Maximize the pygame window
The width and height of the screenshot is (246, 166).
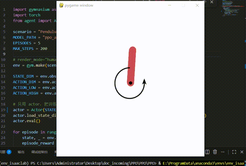pyautogui.click(x=183, y=5)
